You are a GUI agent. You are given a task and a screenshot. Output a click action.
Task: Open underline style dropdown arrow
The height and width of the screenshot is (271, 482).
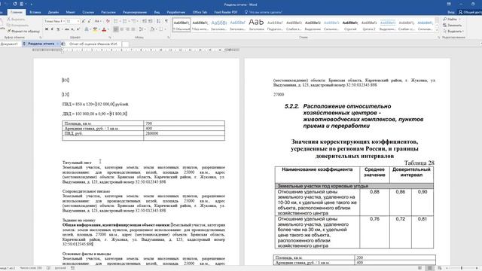pos(62,29)
